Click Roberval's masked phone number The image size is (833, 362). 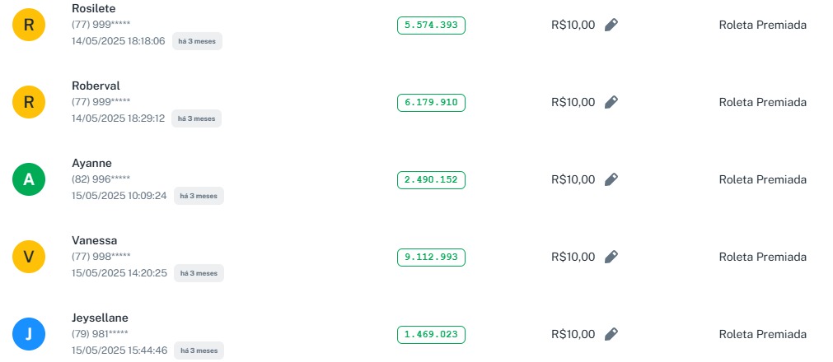(101, 101)
